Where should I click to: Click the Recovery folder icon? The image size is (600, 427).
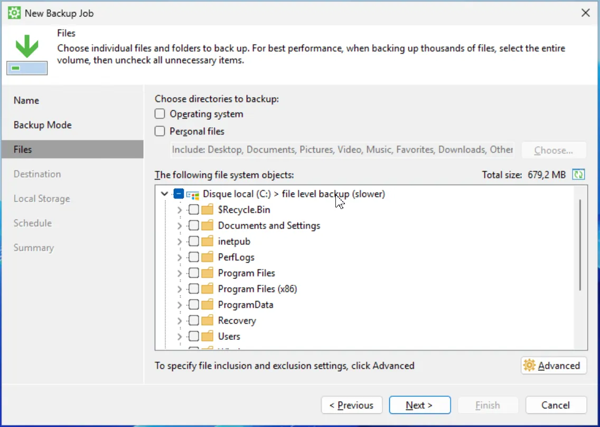pos(208,321)
